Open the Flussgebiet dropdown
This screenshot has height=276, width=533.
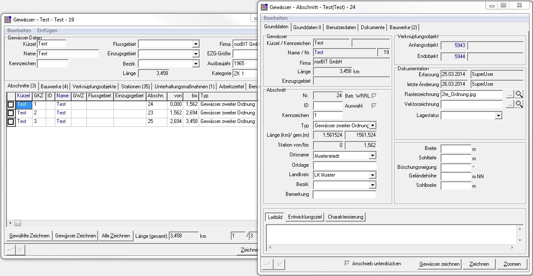(196, 44)
